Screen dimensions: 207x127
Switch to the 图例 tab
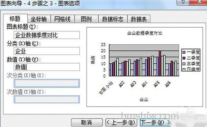86,19
